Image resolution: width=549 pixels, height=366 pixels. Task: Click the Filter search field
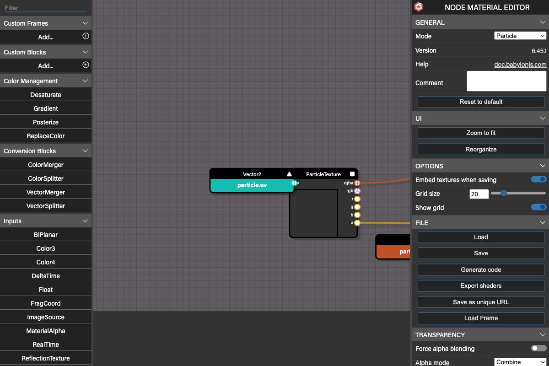(46, 8)
